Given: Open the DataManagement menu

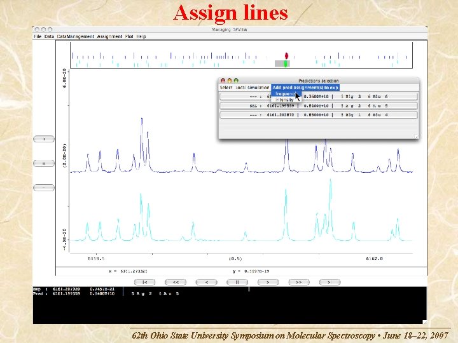Looking at the screenshot, I should point(76,36).
